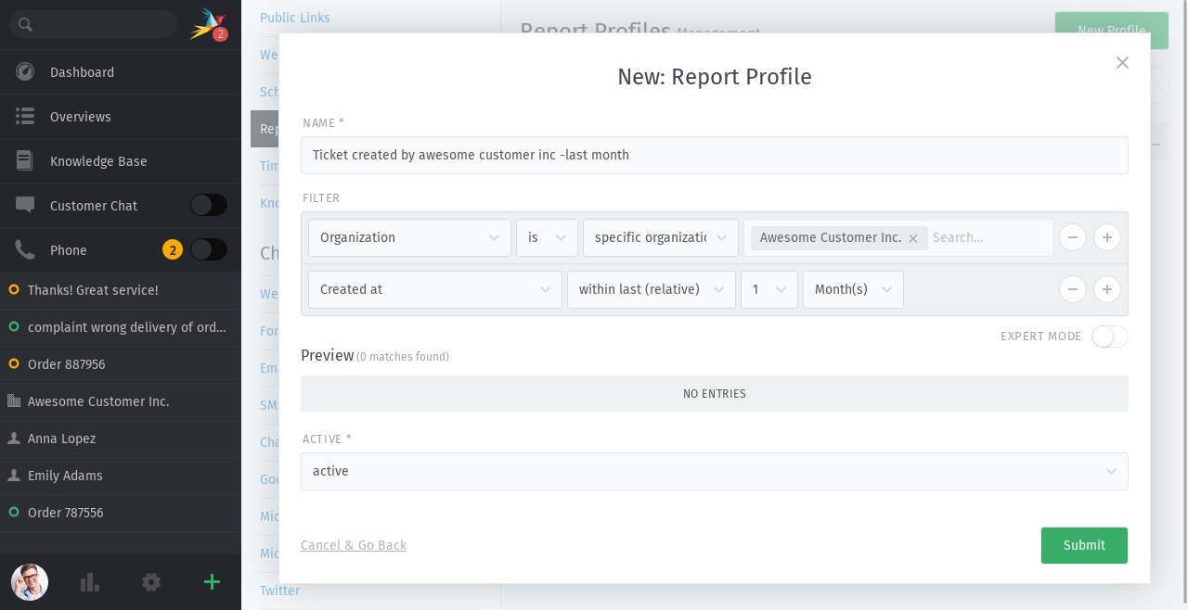Open Anna Lopez sidebar entry
This screenshot has height=610, width=1188.
[x=121, y=438]
